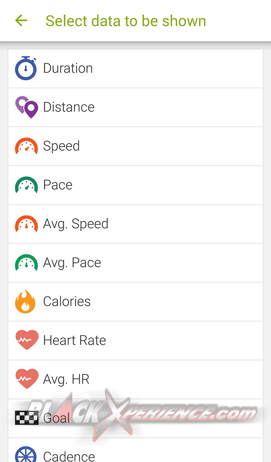Click the green Pace gauge icon

26,185
